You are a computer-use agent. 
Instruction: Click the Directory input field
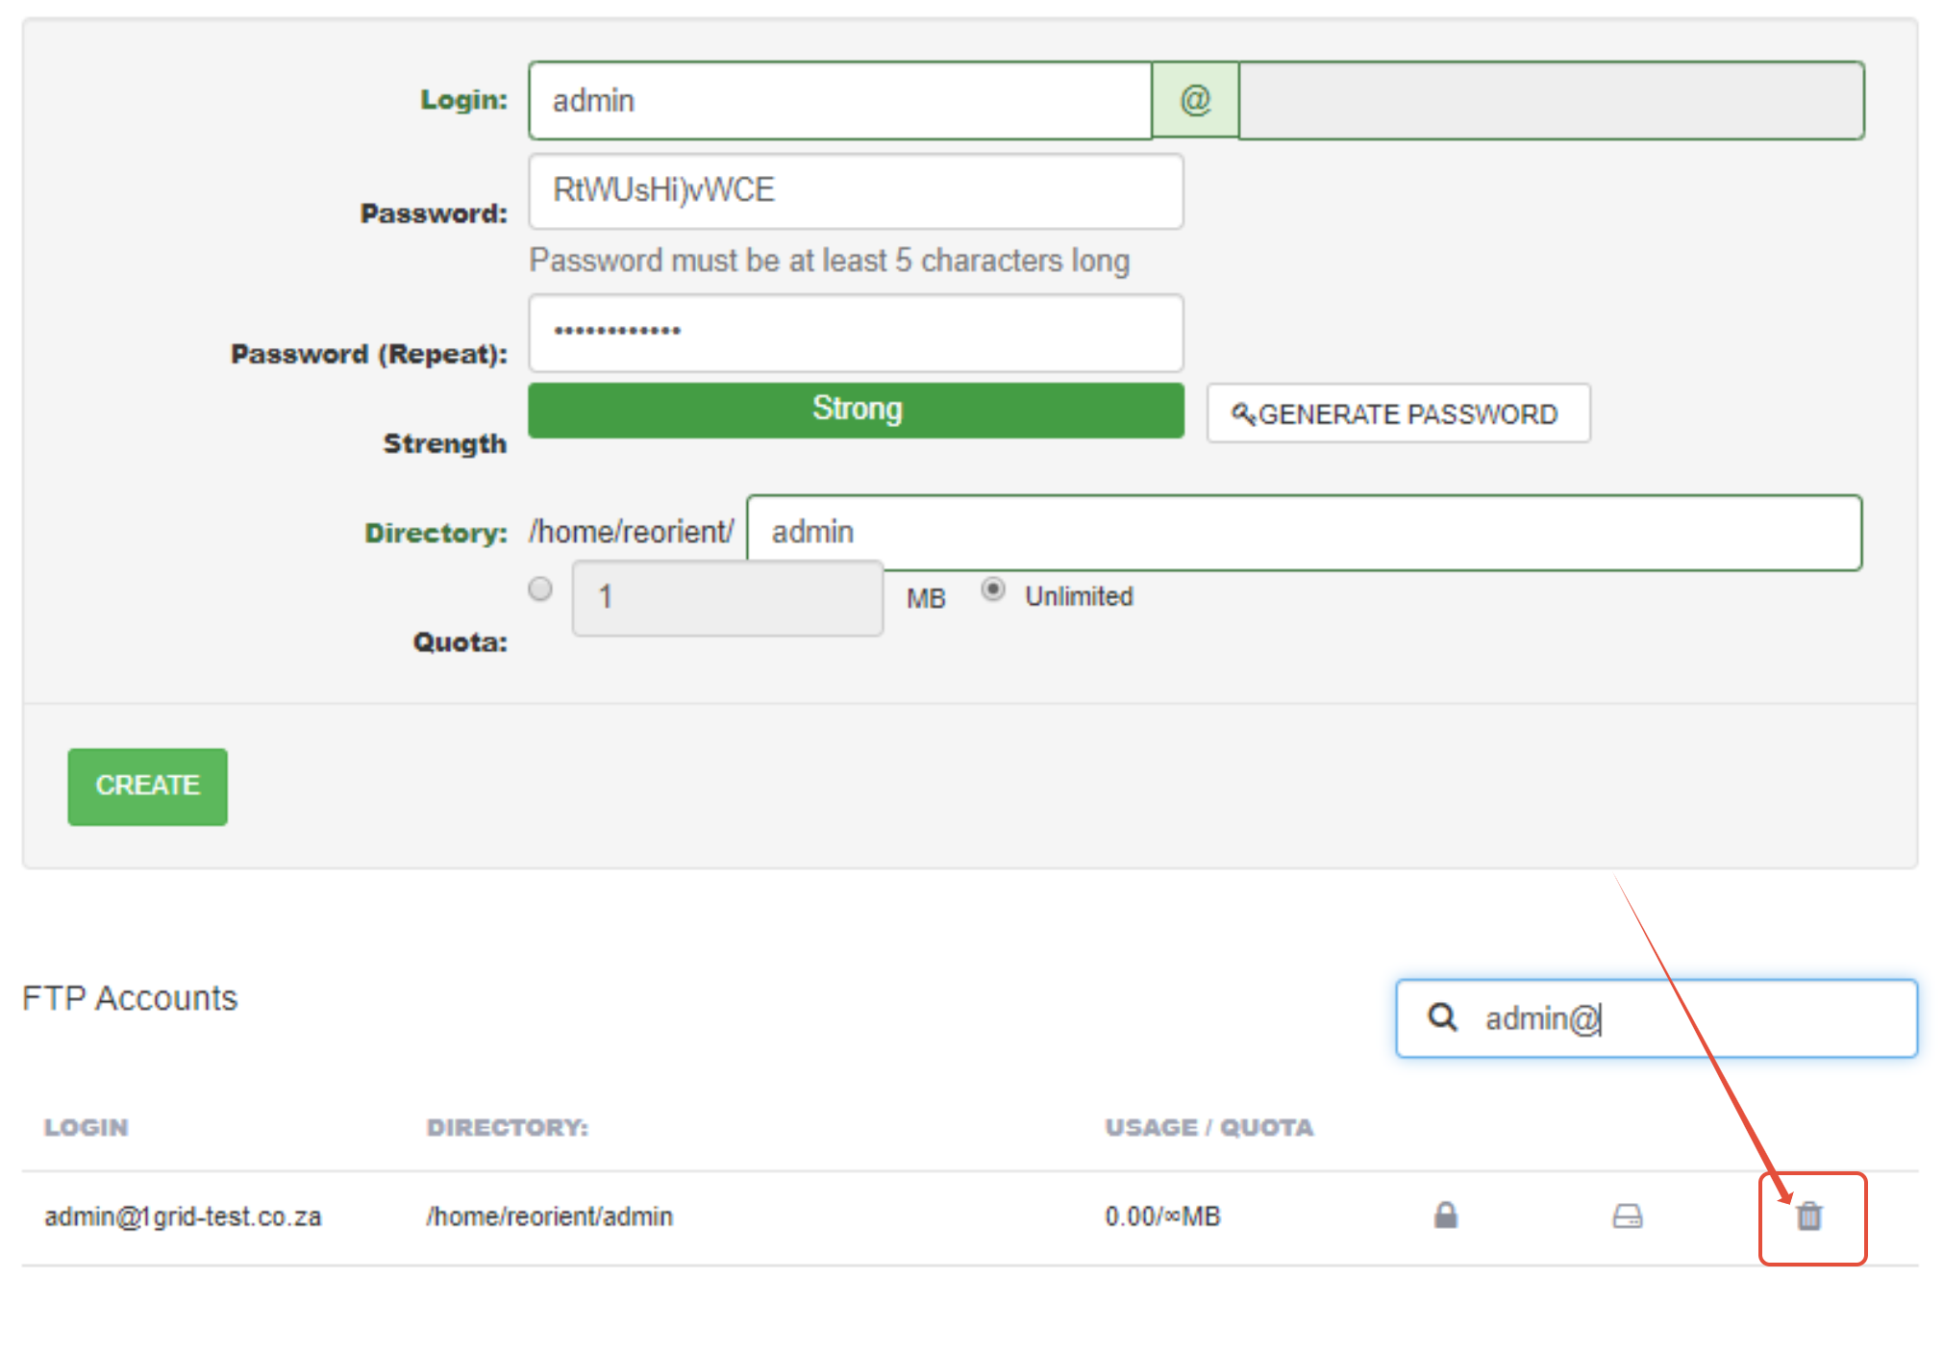pos(1303,532)
